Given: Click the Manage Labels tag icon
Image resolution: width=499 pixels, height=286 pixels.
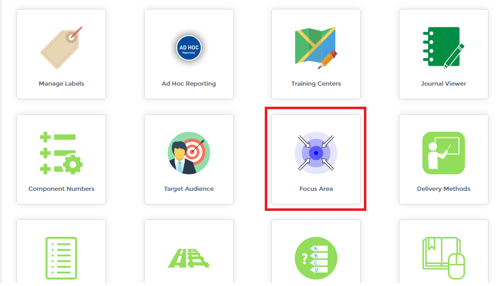Looking at the screenshot, I should [x=61, y=48].
